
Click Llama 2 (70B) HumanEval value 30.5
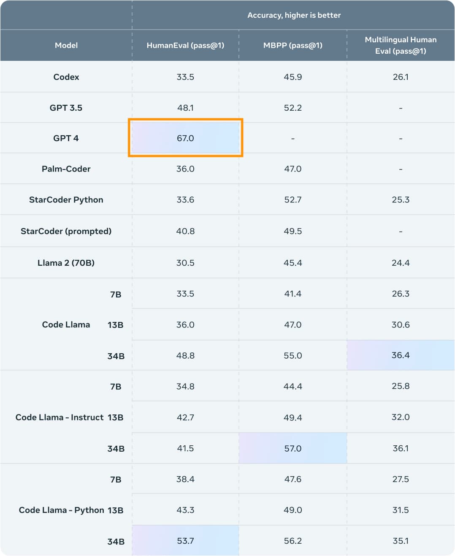[185, 263]
